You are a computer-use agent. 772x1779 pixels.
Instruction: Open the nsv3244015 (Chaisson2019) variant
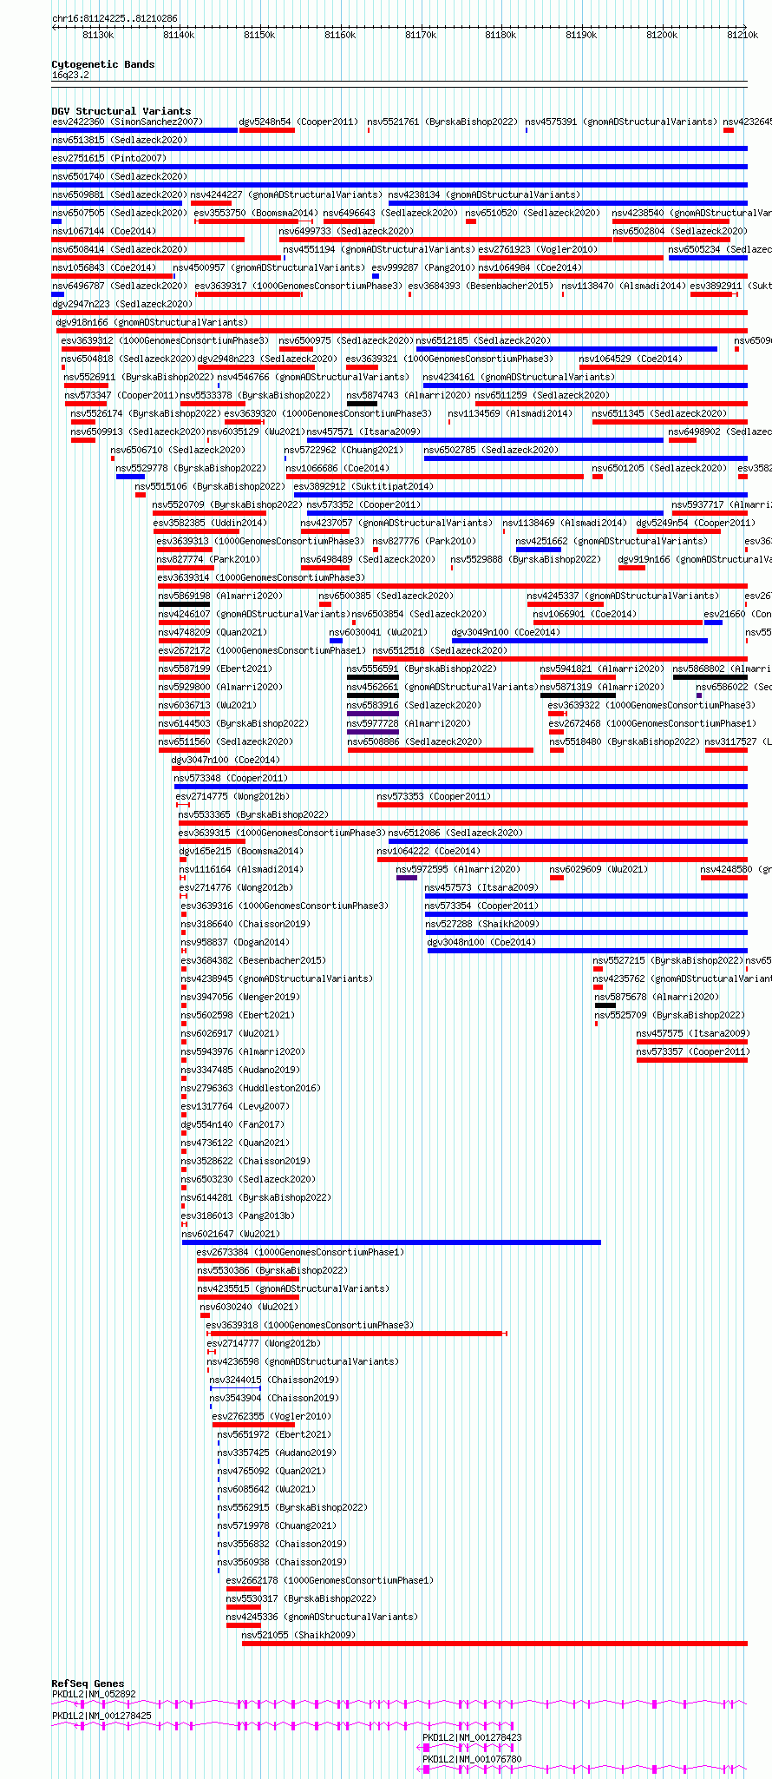274,1380
